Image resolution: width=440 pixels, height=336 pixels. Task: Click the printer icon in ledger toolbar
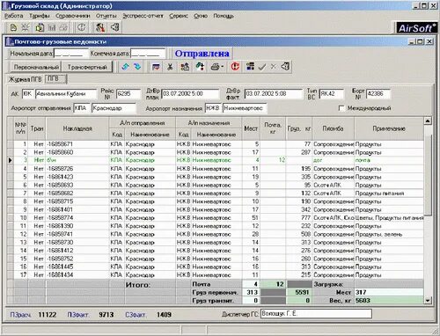point(215,67)
